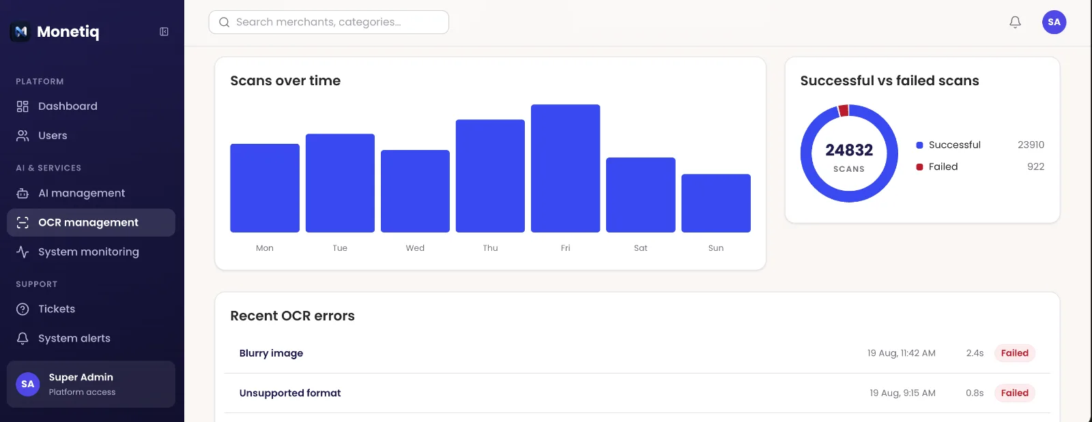
Task: Click the Failed badge on Unsupported format row
Action: coord(1015,393)
